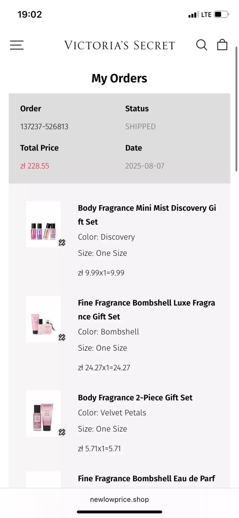This screenshot has width=239, height=518.
Task: Select Fine Fragrance Bombshell Eau de Parf title
Action: click(146, 478)
